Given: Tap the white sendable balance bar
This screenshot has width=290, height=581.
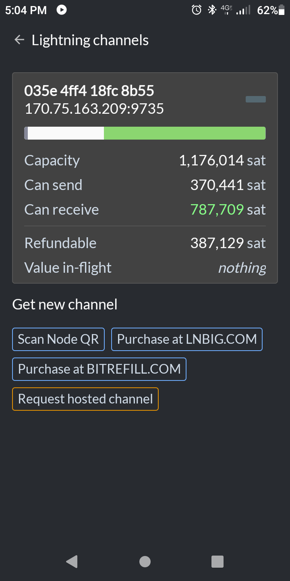Looking at the screenshot, I should tap(66, 133).
